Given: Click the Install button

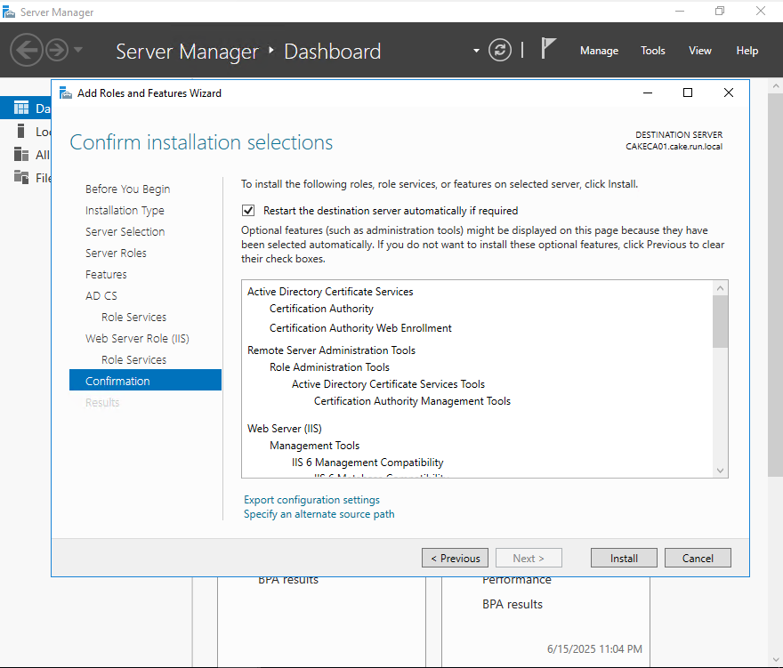Looking at the screenshot, I should click(624, 558).
